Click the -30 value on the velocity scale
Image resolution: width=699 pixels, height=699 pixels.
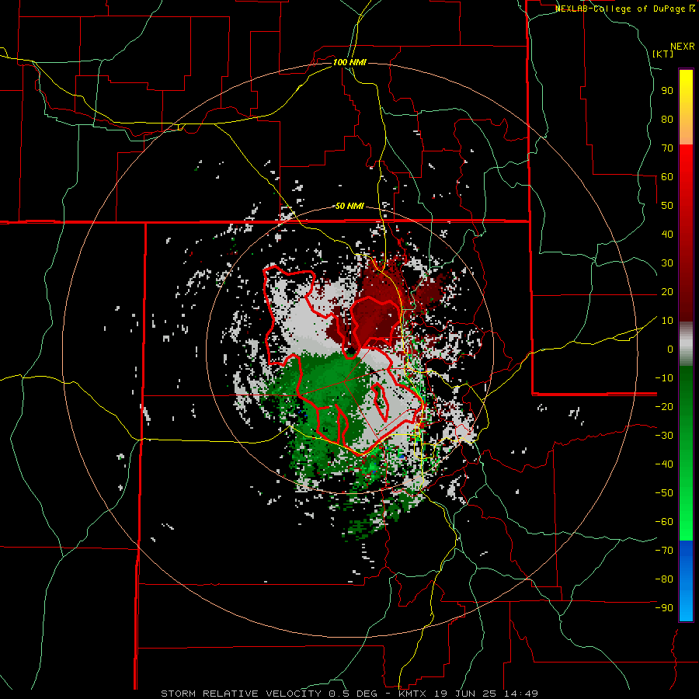click(664, 436)
